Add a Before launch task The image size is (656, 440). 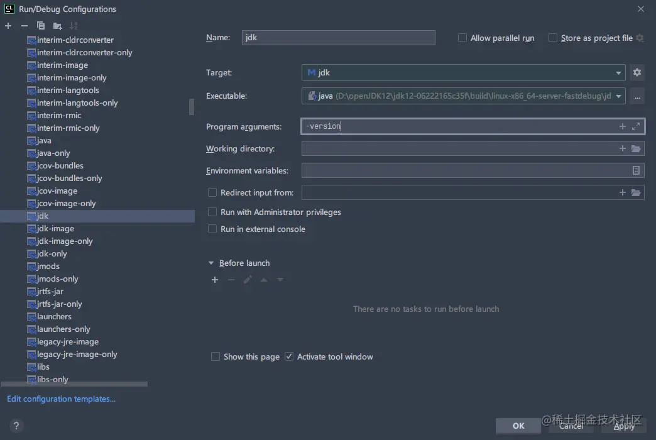click(x=215, y=280)
